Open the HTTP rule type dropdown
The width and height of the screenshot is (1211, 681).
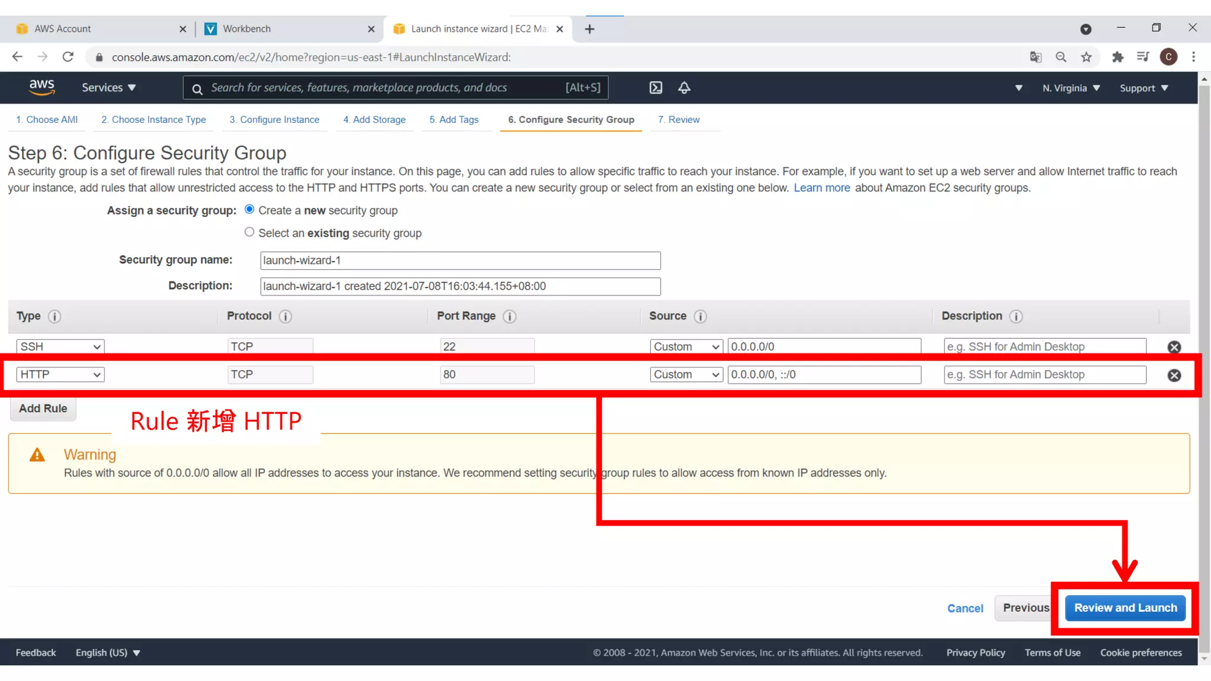(60, 375)
